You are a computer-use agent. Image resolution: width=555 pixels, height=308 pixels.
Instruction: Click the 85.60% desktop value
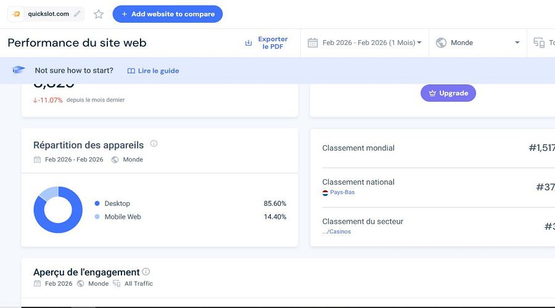[x=275, y=203]
